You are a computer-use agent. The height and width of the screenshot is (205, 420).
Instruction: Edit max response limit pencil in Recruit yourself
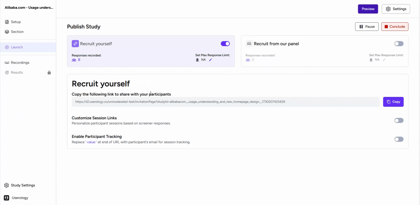211,60
